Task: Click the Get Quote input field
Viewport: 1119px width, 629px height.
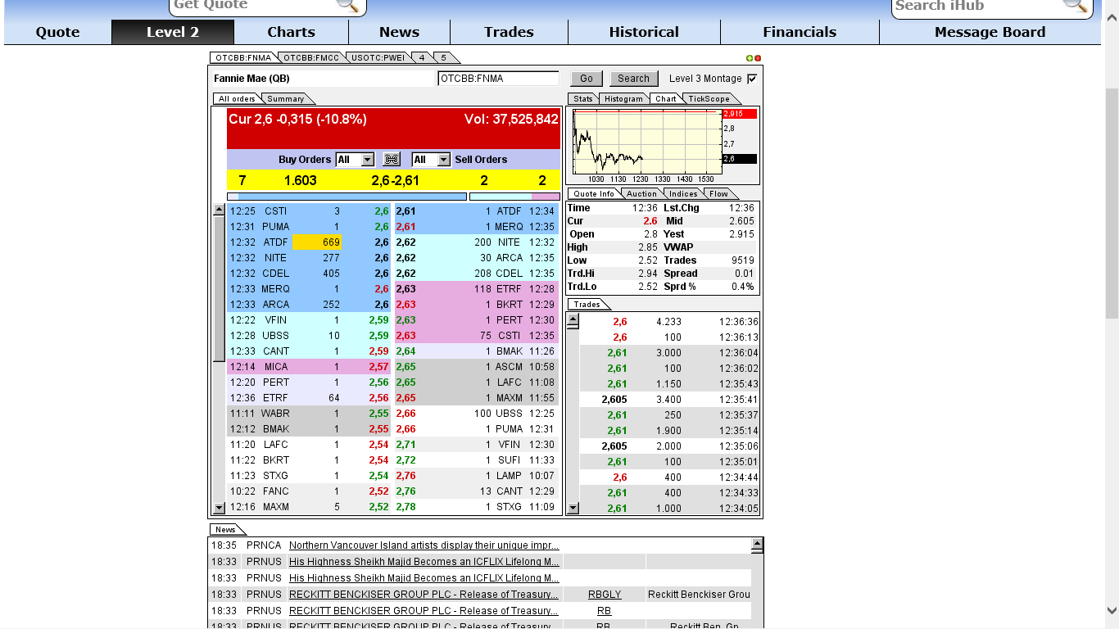Action: pyautogui.click(x=253, y=5)
